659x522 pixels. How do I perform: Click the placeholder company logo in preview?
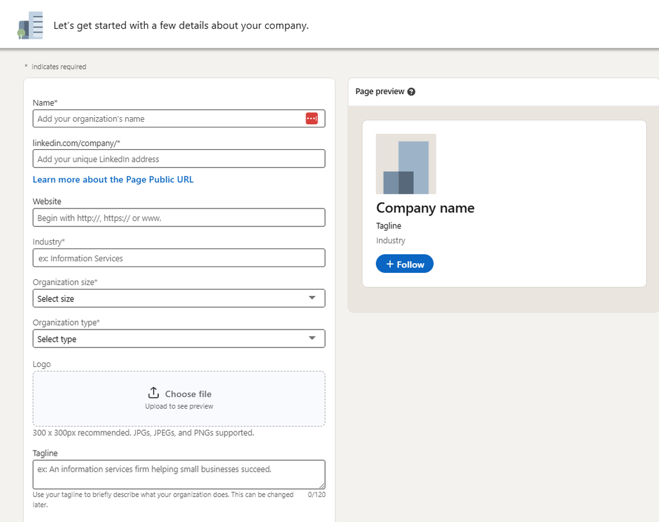tap(406, 164)
